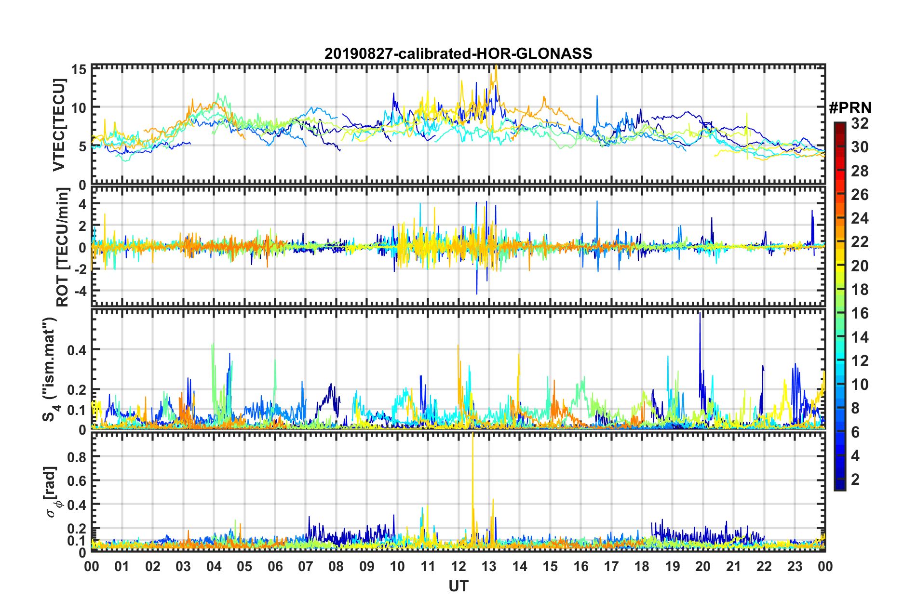Click the "13" hour label on the UT axis
Image resolution: width=917 pixels, height=613 pixels.
point(489,566)
